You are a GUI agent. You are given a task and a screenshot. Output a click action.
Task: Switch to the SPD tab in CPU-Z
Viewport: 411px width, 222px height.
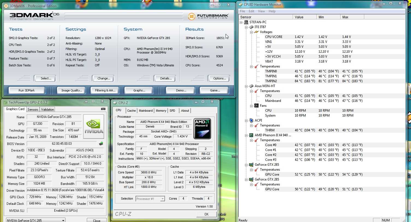(x=172, y=111)
